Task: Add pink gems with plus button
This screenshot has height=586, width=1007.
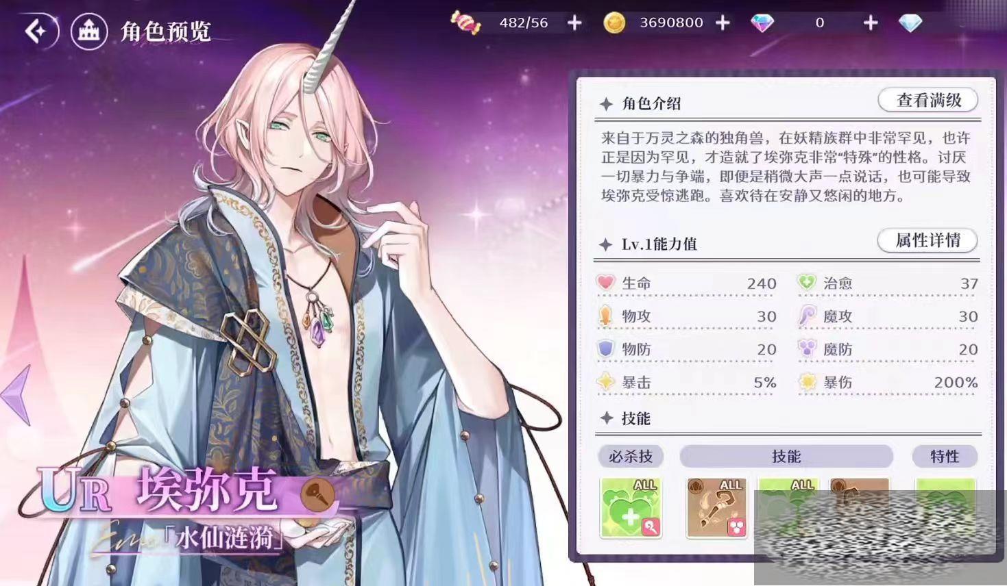Action: (x=871, y=23)
